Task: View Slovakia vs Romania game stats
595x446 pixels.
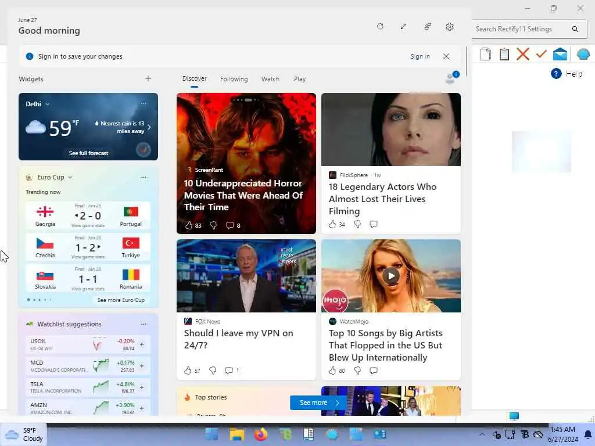Action: (88, 289)
